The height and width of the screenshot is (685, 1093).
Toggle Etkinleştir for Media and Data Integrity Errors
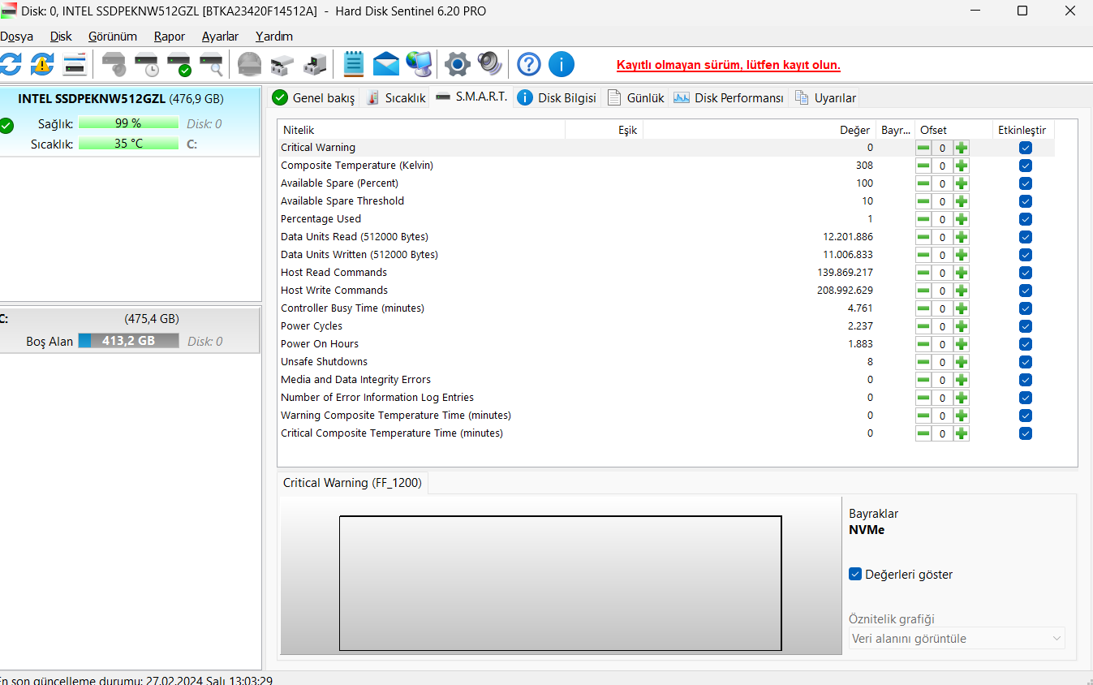pyautogui.click(x=1026, y=380)
